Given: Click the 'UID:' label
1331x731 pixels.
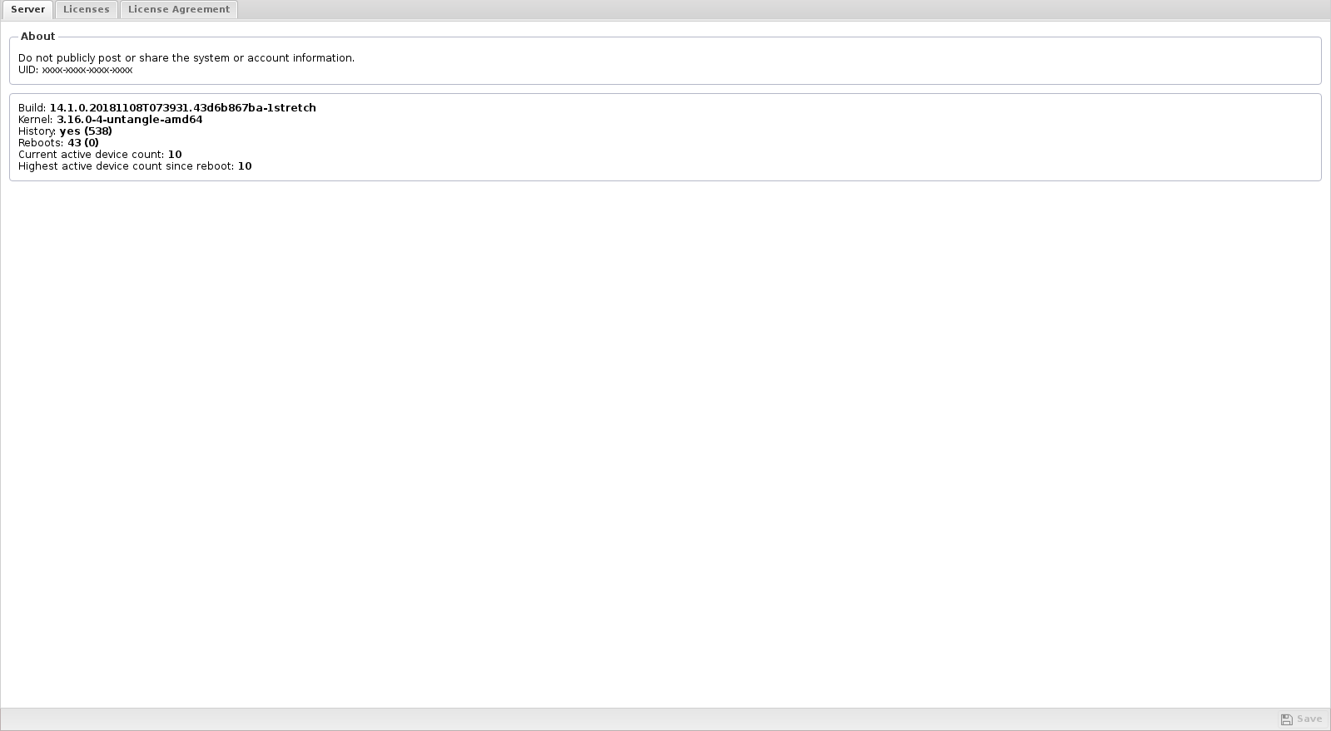Looking at the screenshot, I should click(x=28, y=70).
